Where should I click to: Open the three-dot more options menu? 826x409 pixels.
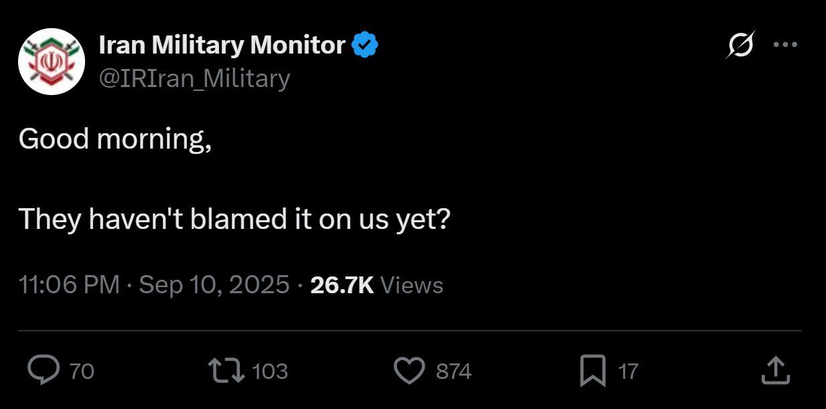(785, 45)
